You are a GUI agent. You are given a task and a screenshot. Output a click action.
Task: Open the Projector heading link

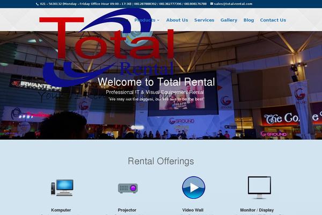click(x=127, y=210)
